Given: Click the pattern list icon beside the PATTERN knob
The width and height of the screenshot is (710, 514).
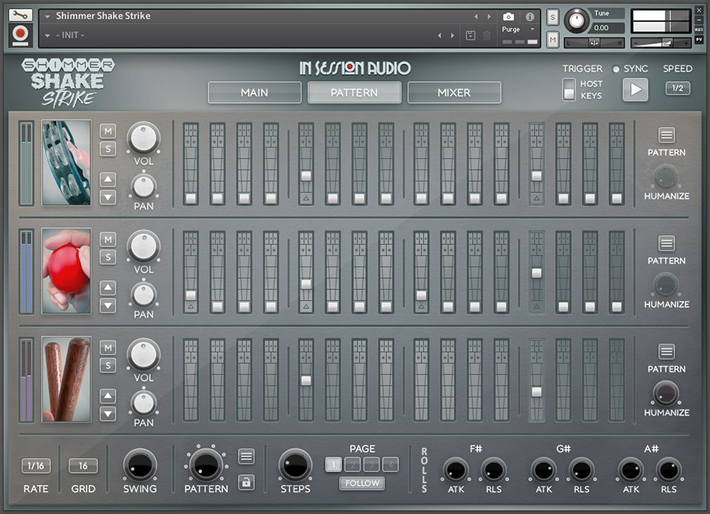Looking at the screenshot, I should tap(246, 456).
